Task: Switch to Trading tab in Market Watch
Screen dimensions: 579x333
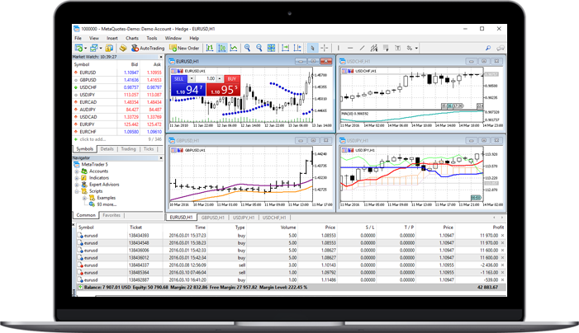Action: click(128, 149)
